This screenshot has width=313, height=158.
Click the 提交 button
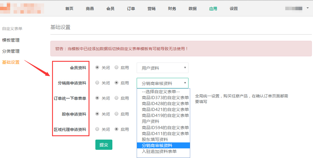[104, 145]
